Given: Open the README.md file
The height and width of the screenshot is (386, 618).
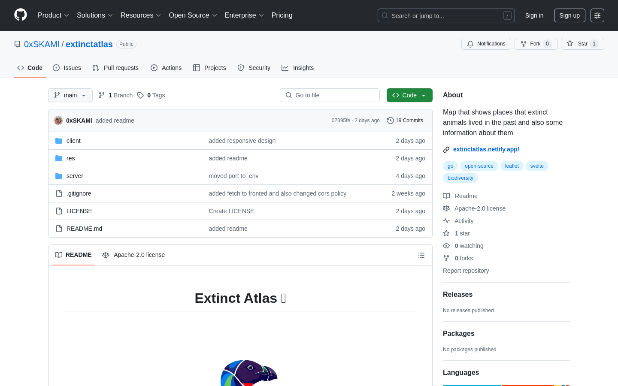Looking at the screenshot, I should click(x=85, y=229).
